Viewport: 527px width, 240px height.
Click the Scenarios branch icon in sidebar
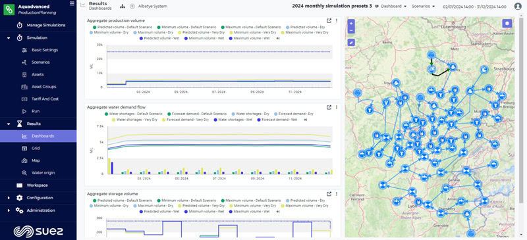[x=24, y=62]
